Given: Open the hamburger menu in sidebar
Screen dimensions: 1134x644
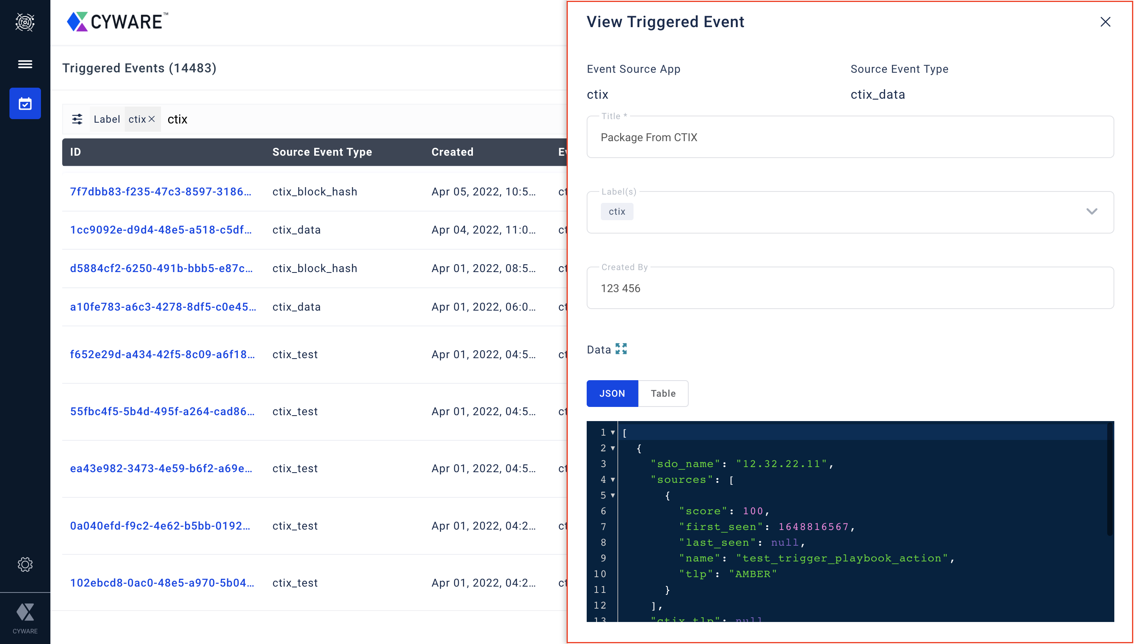Looking at the screenshot, I should [25, 64].
